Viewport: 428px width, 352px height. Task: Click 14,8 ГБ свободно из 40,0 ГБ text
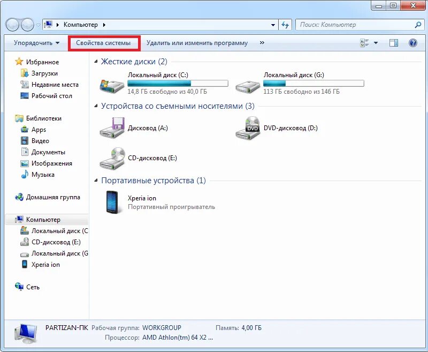tap(167, 92)
